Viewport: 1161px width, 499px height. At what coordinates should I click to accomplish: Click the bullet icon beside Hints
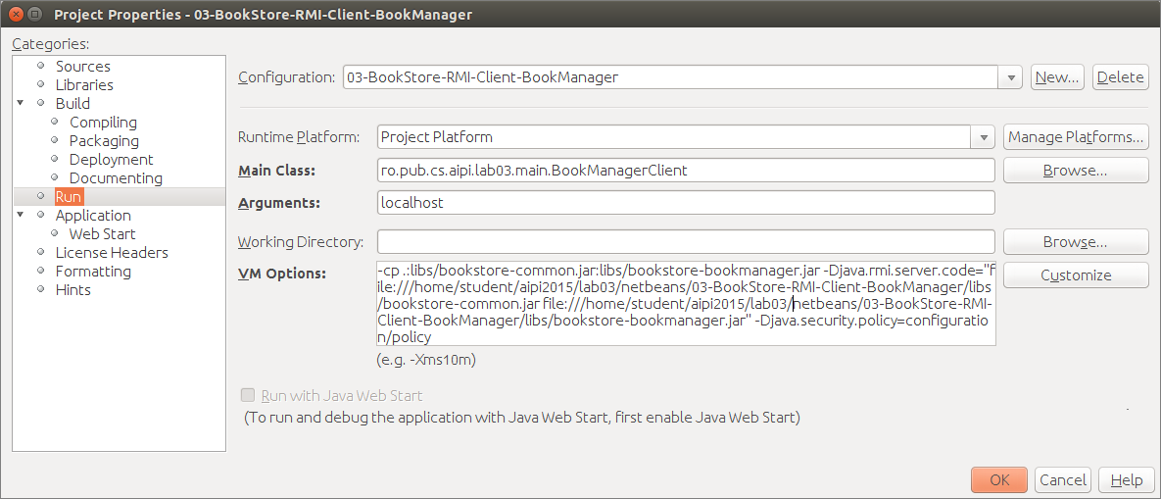[x=41, y=289]
